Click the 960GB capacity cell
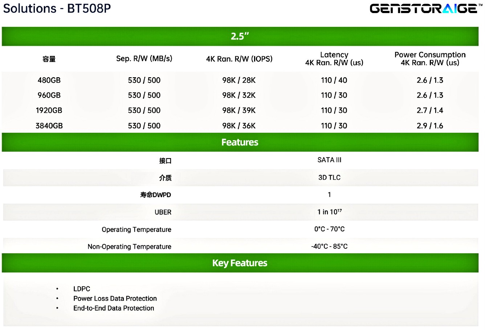 click(x=49, y=95)
